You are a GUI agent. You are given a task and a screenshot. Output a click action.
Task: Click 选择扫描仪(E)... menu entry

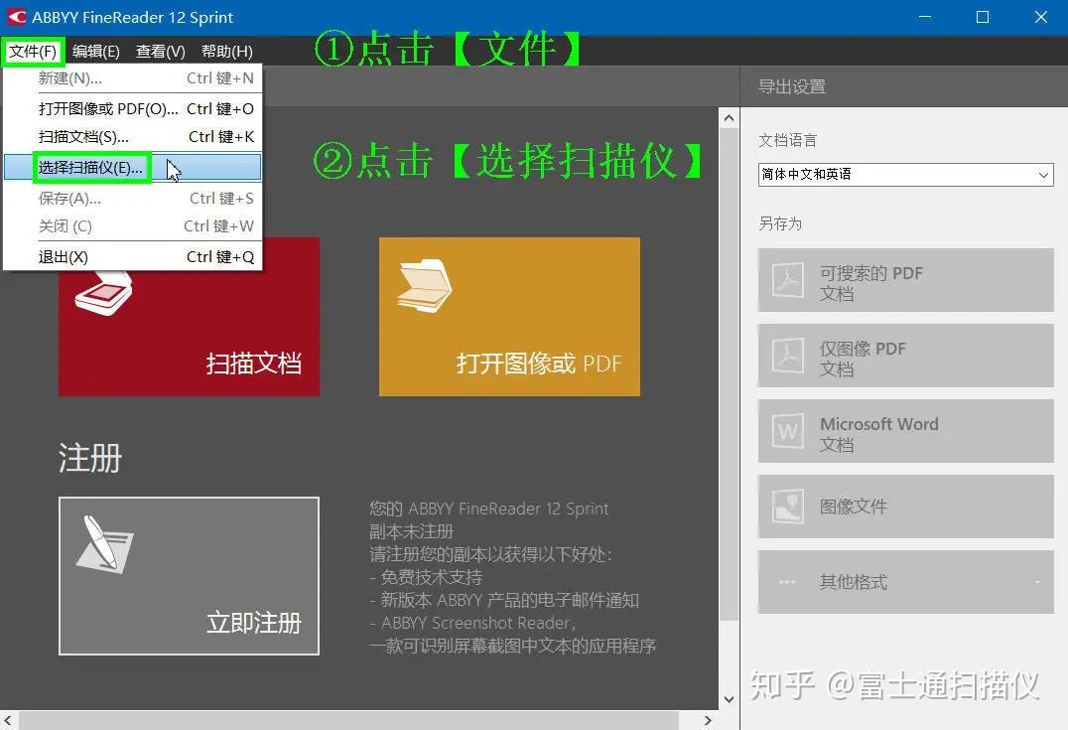(x=133, y=167)
